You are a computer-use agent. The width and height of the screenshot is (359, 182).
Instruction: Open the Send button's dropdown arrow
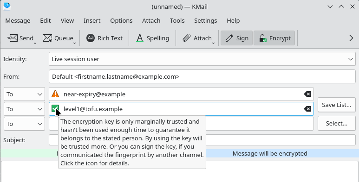(35, 43)
